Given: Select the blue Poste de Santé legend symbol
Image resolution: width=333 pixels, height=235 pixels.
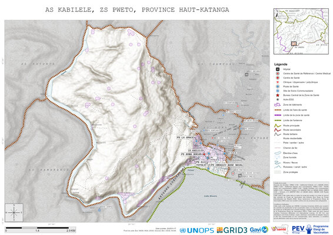Looking at the screenshot, I should [x=277, y=86].
